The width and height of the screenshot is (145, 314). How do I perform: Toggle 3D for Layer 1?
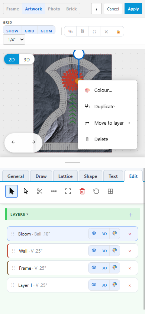click(x=104, y=285)
